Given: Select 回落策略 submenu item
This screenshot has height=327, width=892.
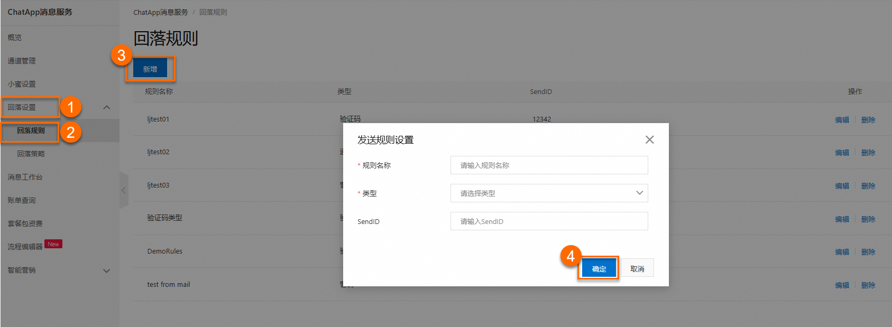Looking at the screenshot, I should (31, 154).
